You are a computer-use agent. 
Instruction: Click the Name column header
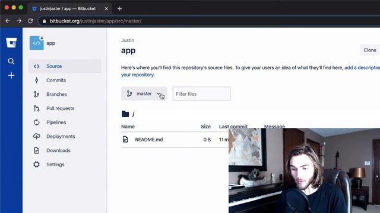(128, 127)
